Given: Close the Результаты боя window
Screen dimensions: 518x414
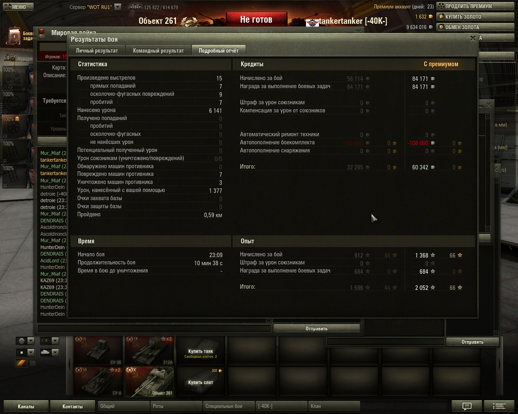Looking at the screenshot, I should 473,38.
